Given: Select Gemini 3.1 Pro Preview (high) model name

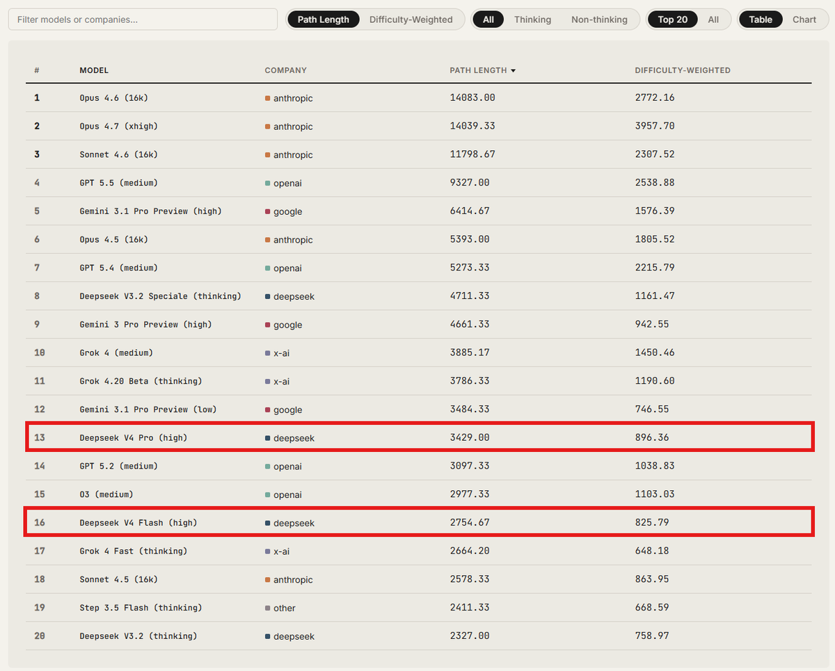Looking at the screenshot, I should [x=150, y=211].
